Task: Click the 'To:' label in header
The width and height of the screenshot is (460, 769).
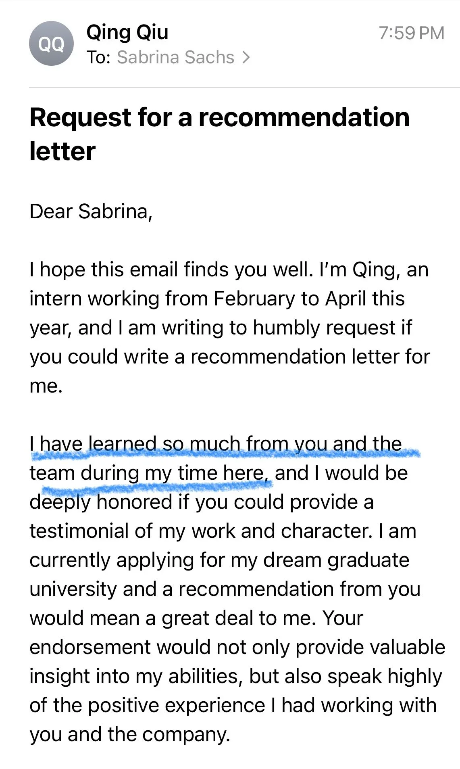Action: tap(98, 57)
